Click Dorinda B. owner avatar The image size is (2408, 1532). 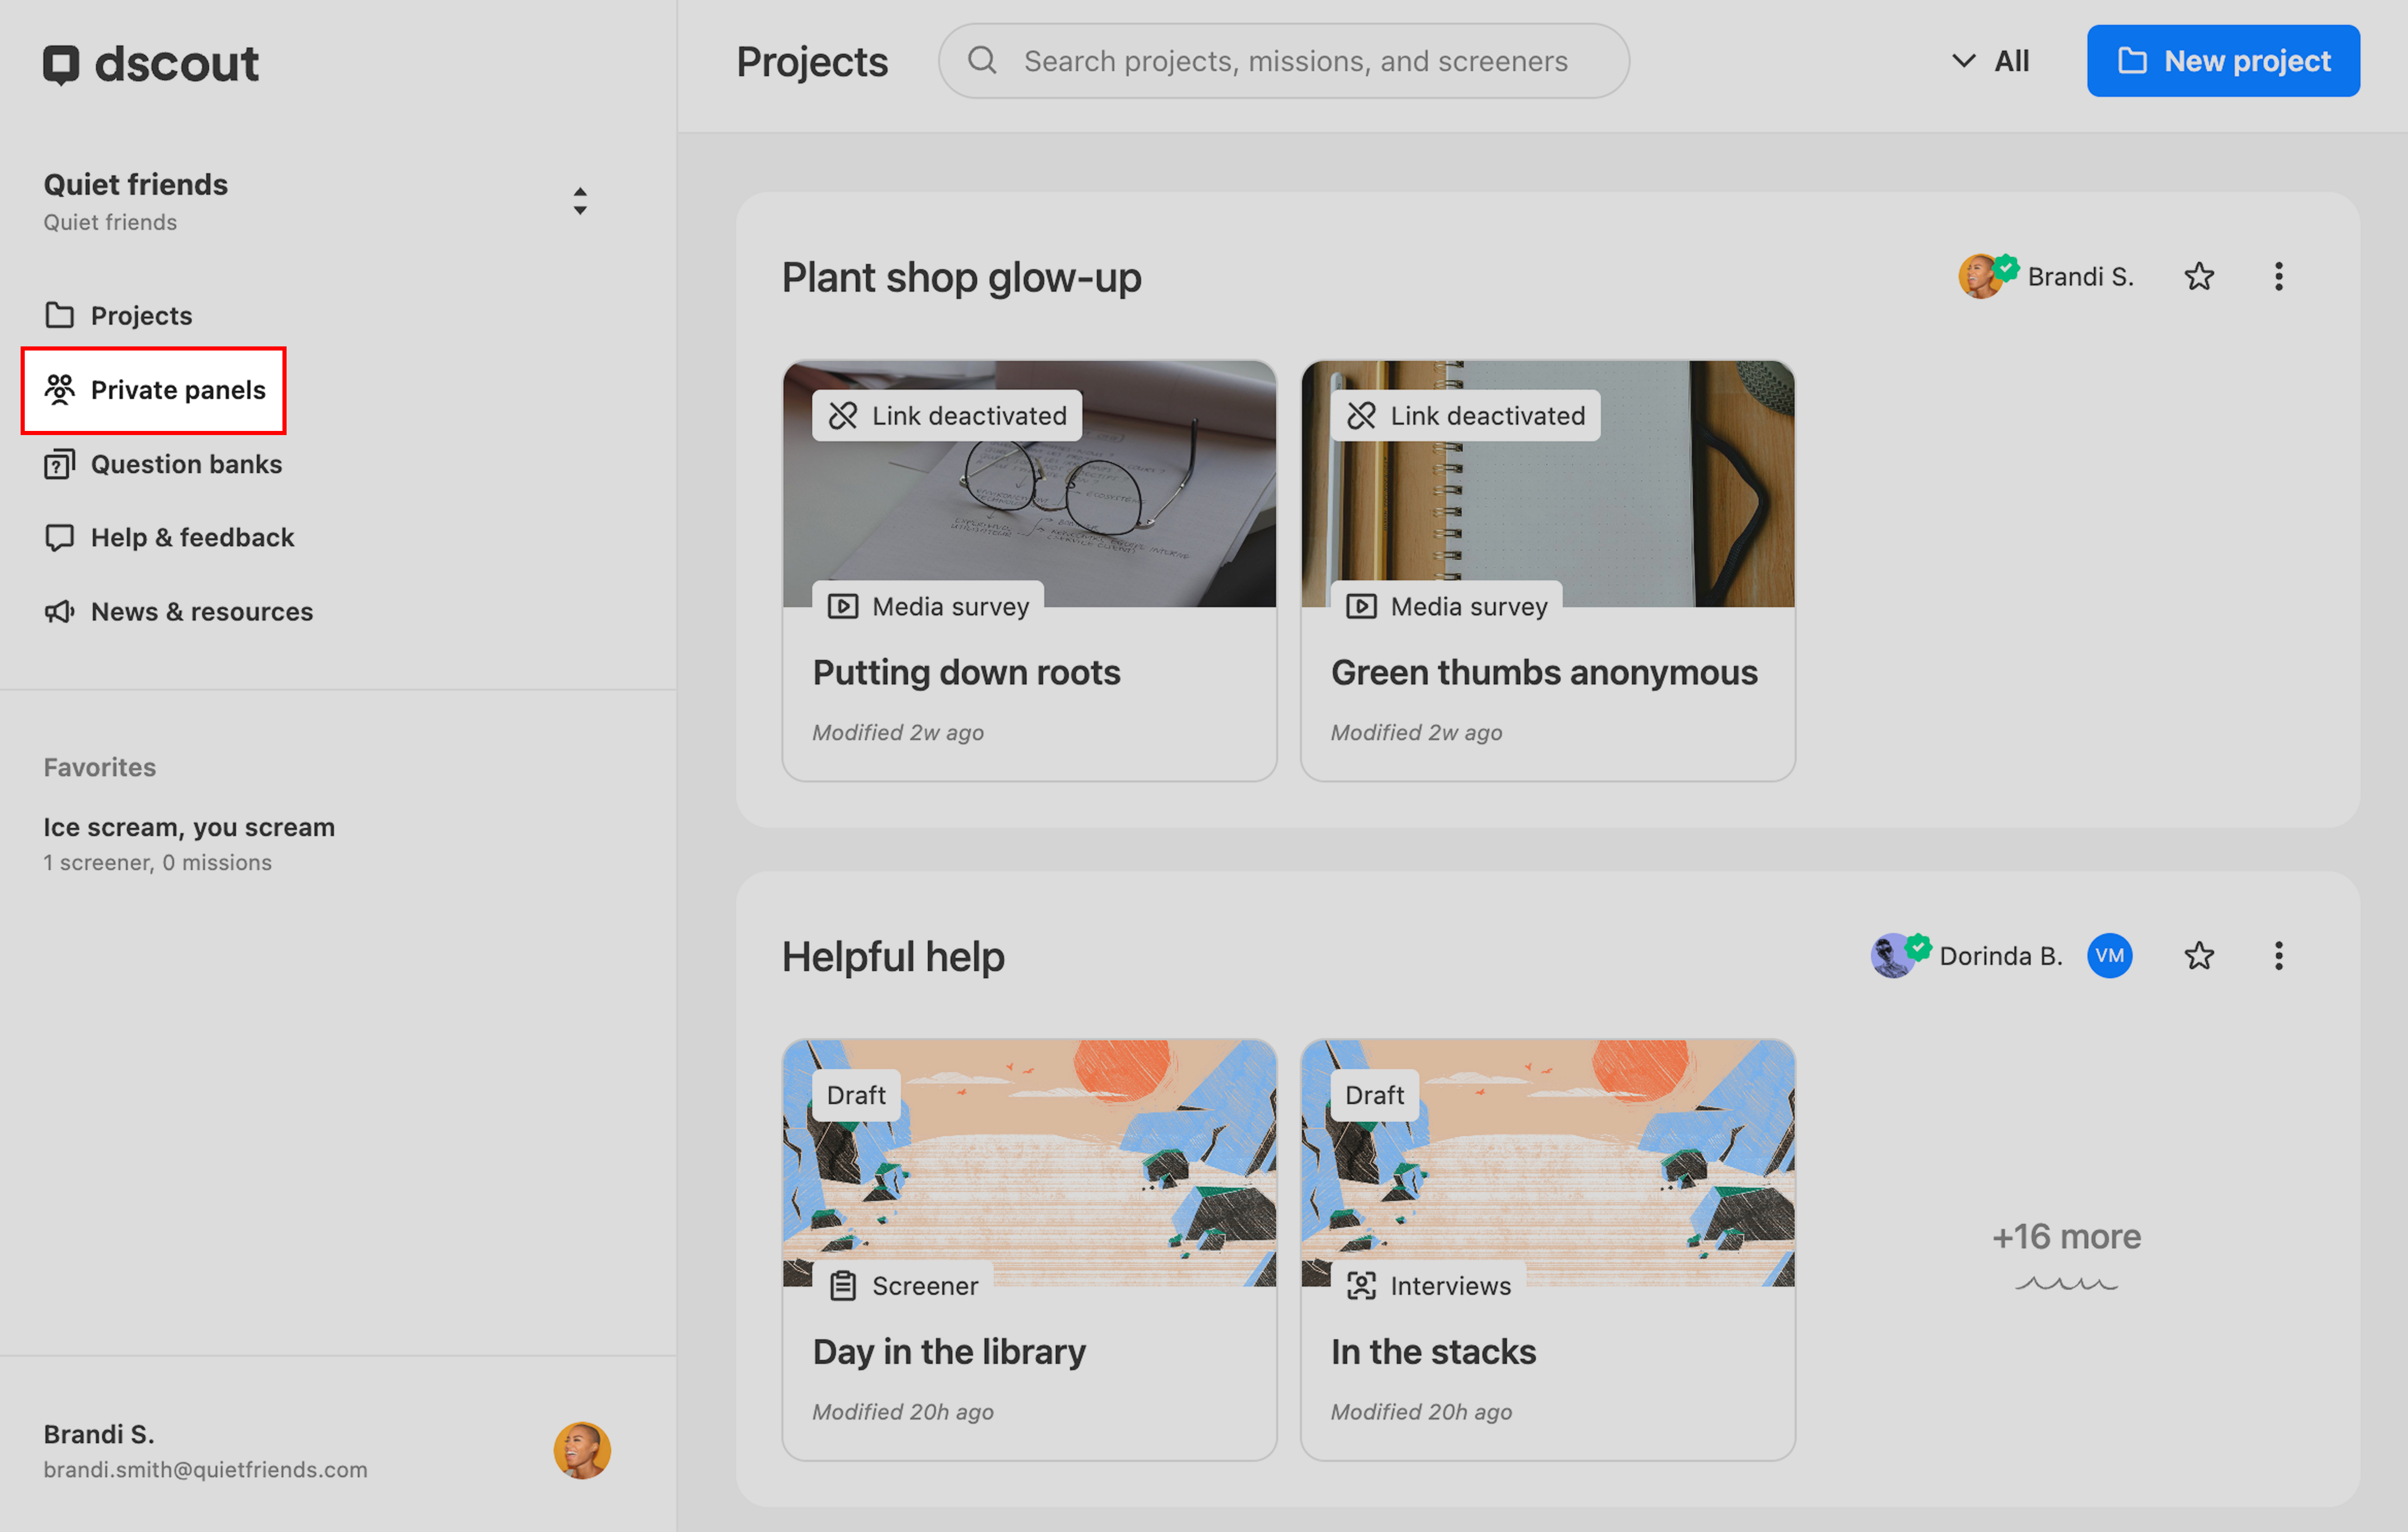[x=1891, y=957]
